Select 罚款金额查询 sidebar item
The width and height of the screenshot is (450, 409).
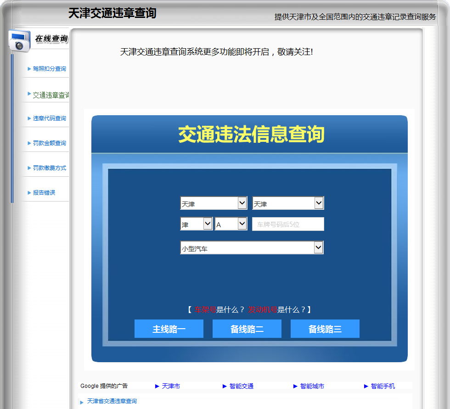pyautogui.click(x=50, y=143)
